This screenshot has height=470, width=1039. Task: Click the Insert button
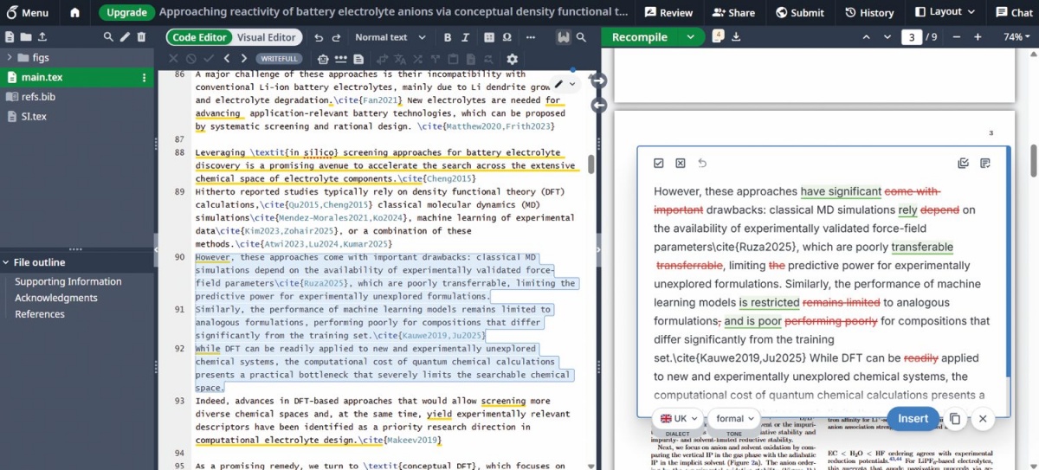click(x=913, y=419)
